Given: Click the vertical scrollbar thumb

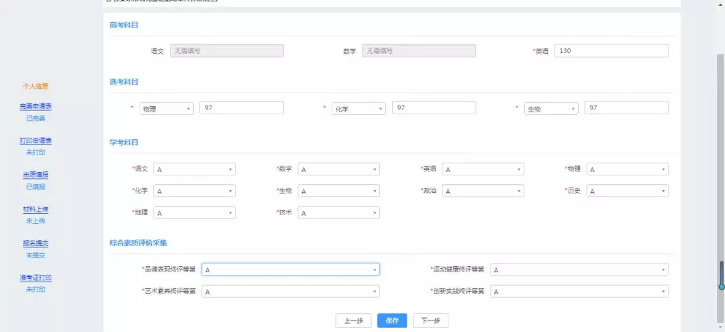Looking at the screenshot, I should (722, 275).
